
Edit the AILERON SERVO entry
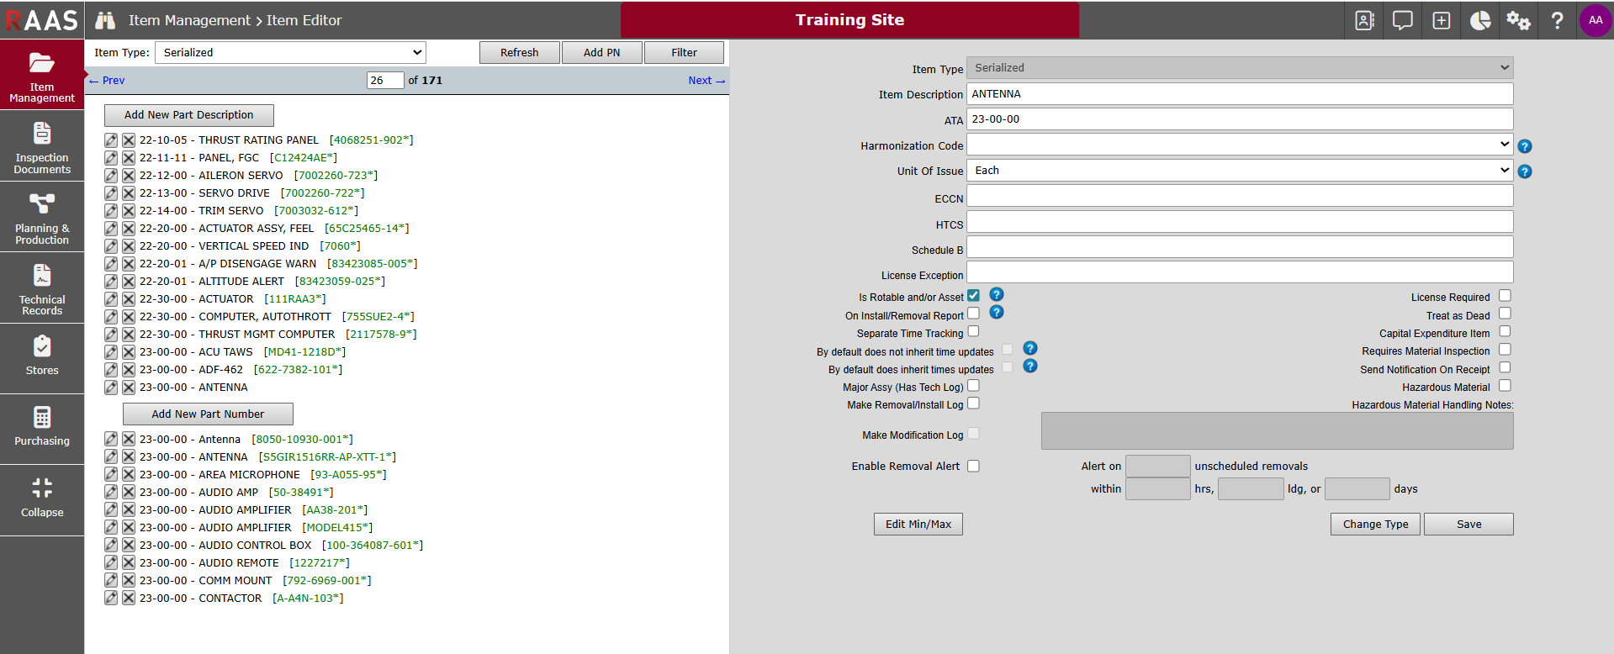(x=111, y=176)
